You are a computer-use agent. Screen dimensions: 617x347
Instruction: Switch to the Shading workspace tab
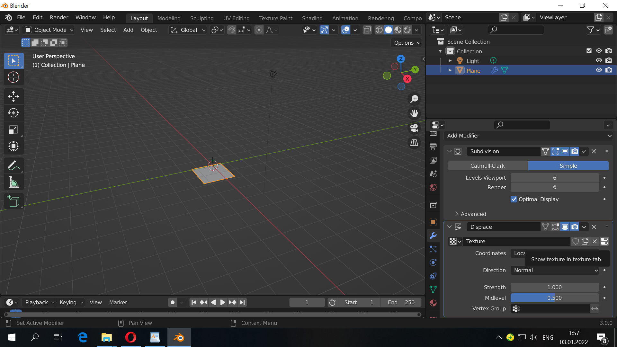pos(312,18)
